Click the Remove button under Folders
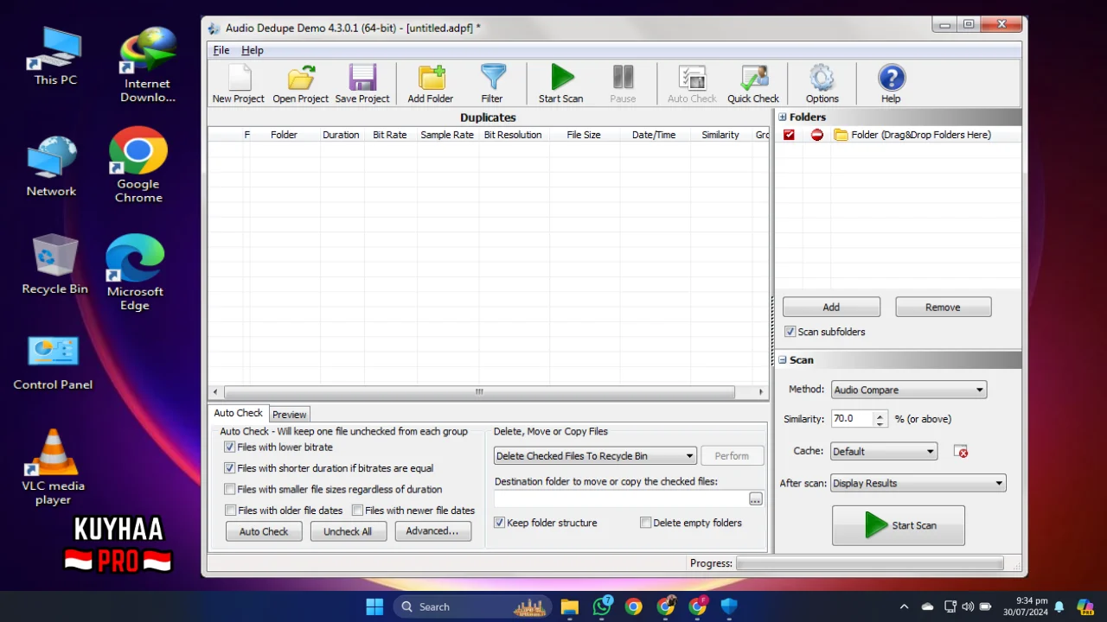This screenshot has height=622, width=1107. point(943,307)
